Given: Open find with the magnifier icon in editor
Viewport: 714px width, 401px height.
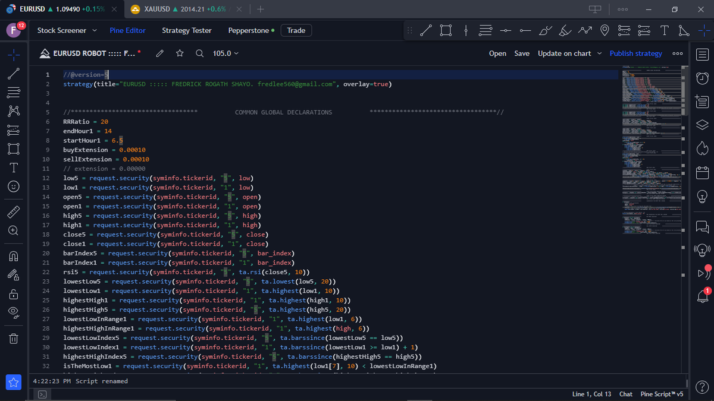Looking at the screenshot, I should click(x=200, y=53).
